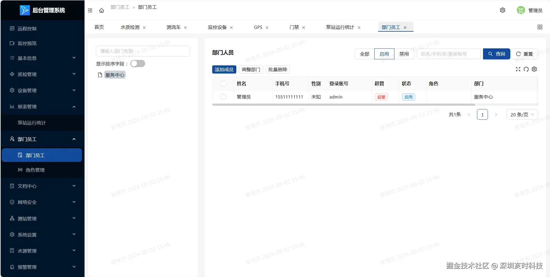Toggle fullscreen for the table
550x277 pixels.
pos(518,69)
